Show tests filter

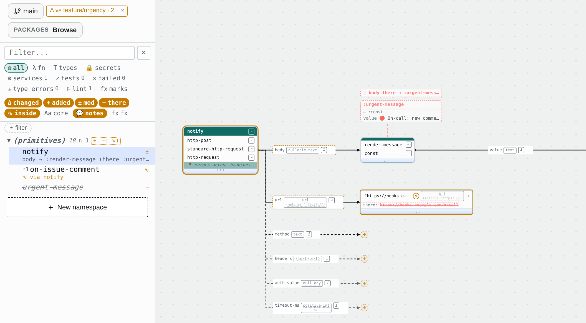[x=70, y=78]
